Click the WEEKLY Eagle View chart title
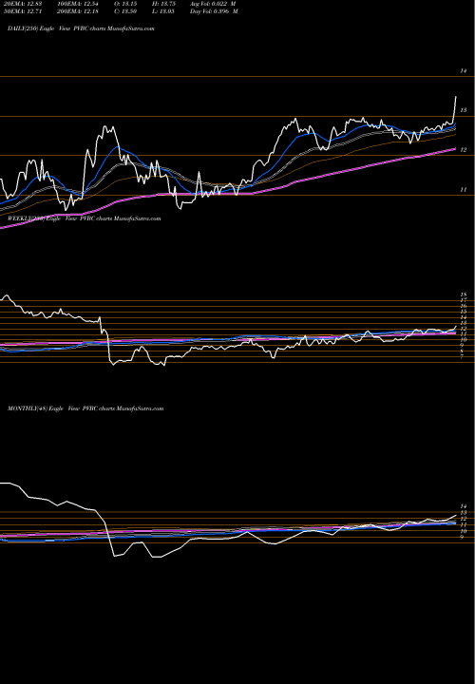Viewport: 475px width, 684px height. coord(85,218)
